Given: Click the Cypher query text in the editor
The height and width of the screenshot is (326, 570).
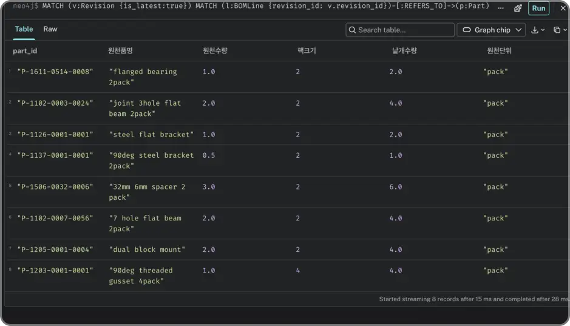Looking at the screenshot, I should pos(266,6).
